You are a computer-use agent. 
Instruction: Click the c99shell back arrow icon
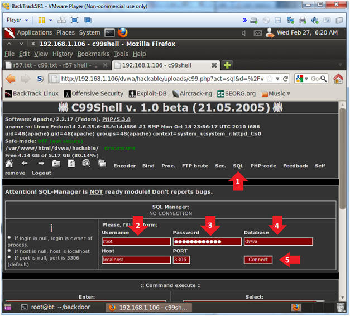point(25,164)
